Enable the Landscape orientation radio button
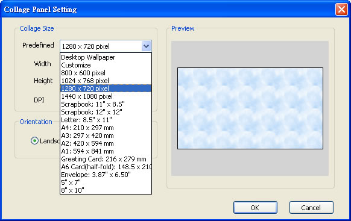The image size is (351, 221). [34, 141]
